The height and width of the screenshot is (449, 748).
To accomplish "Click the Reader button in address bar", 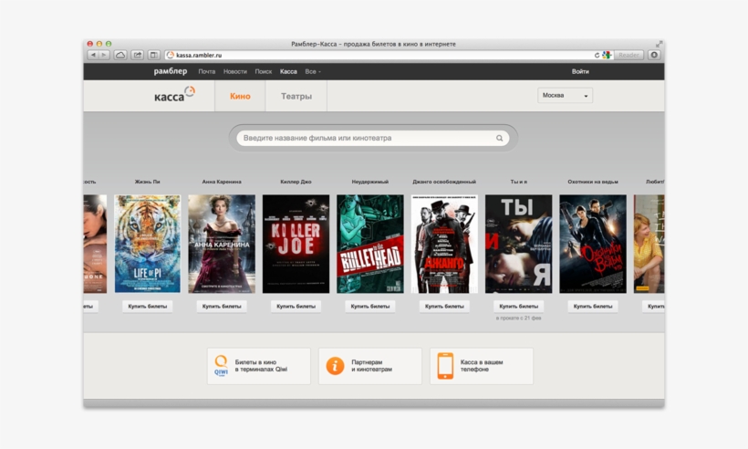I will pos(629,56).
